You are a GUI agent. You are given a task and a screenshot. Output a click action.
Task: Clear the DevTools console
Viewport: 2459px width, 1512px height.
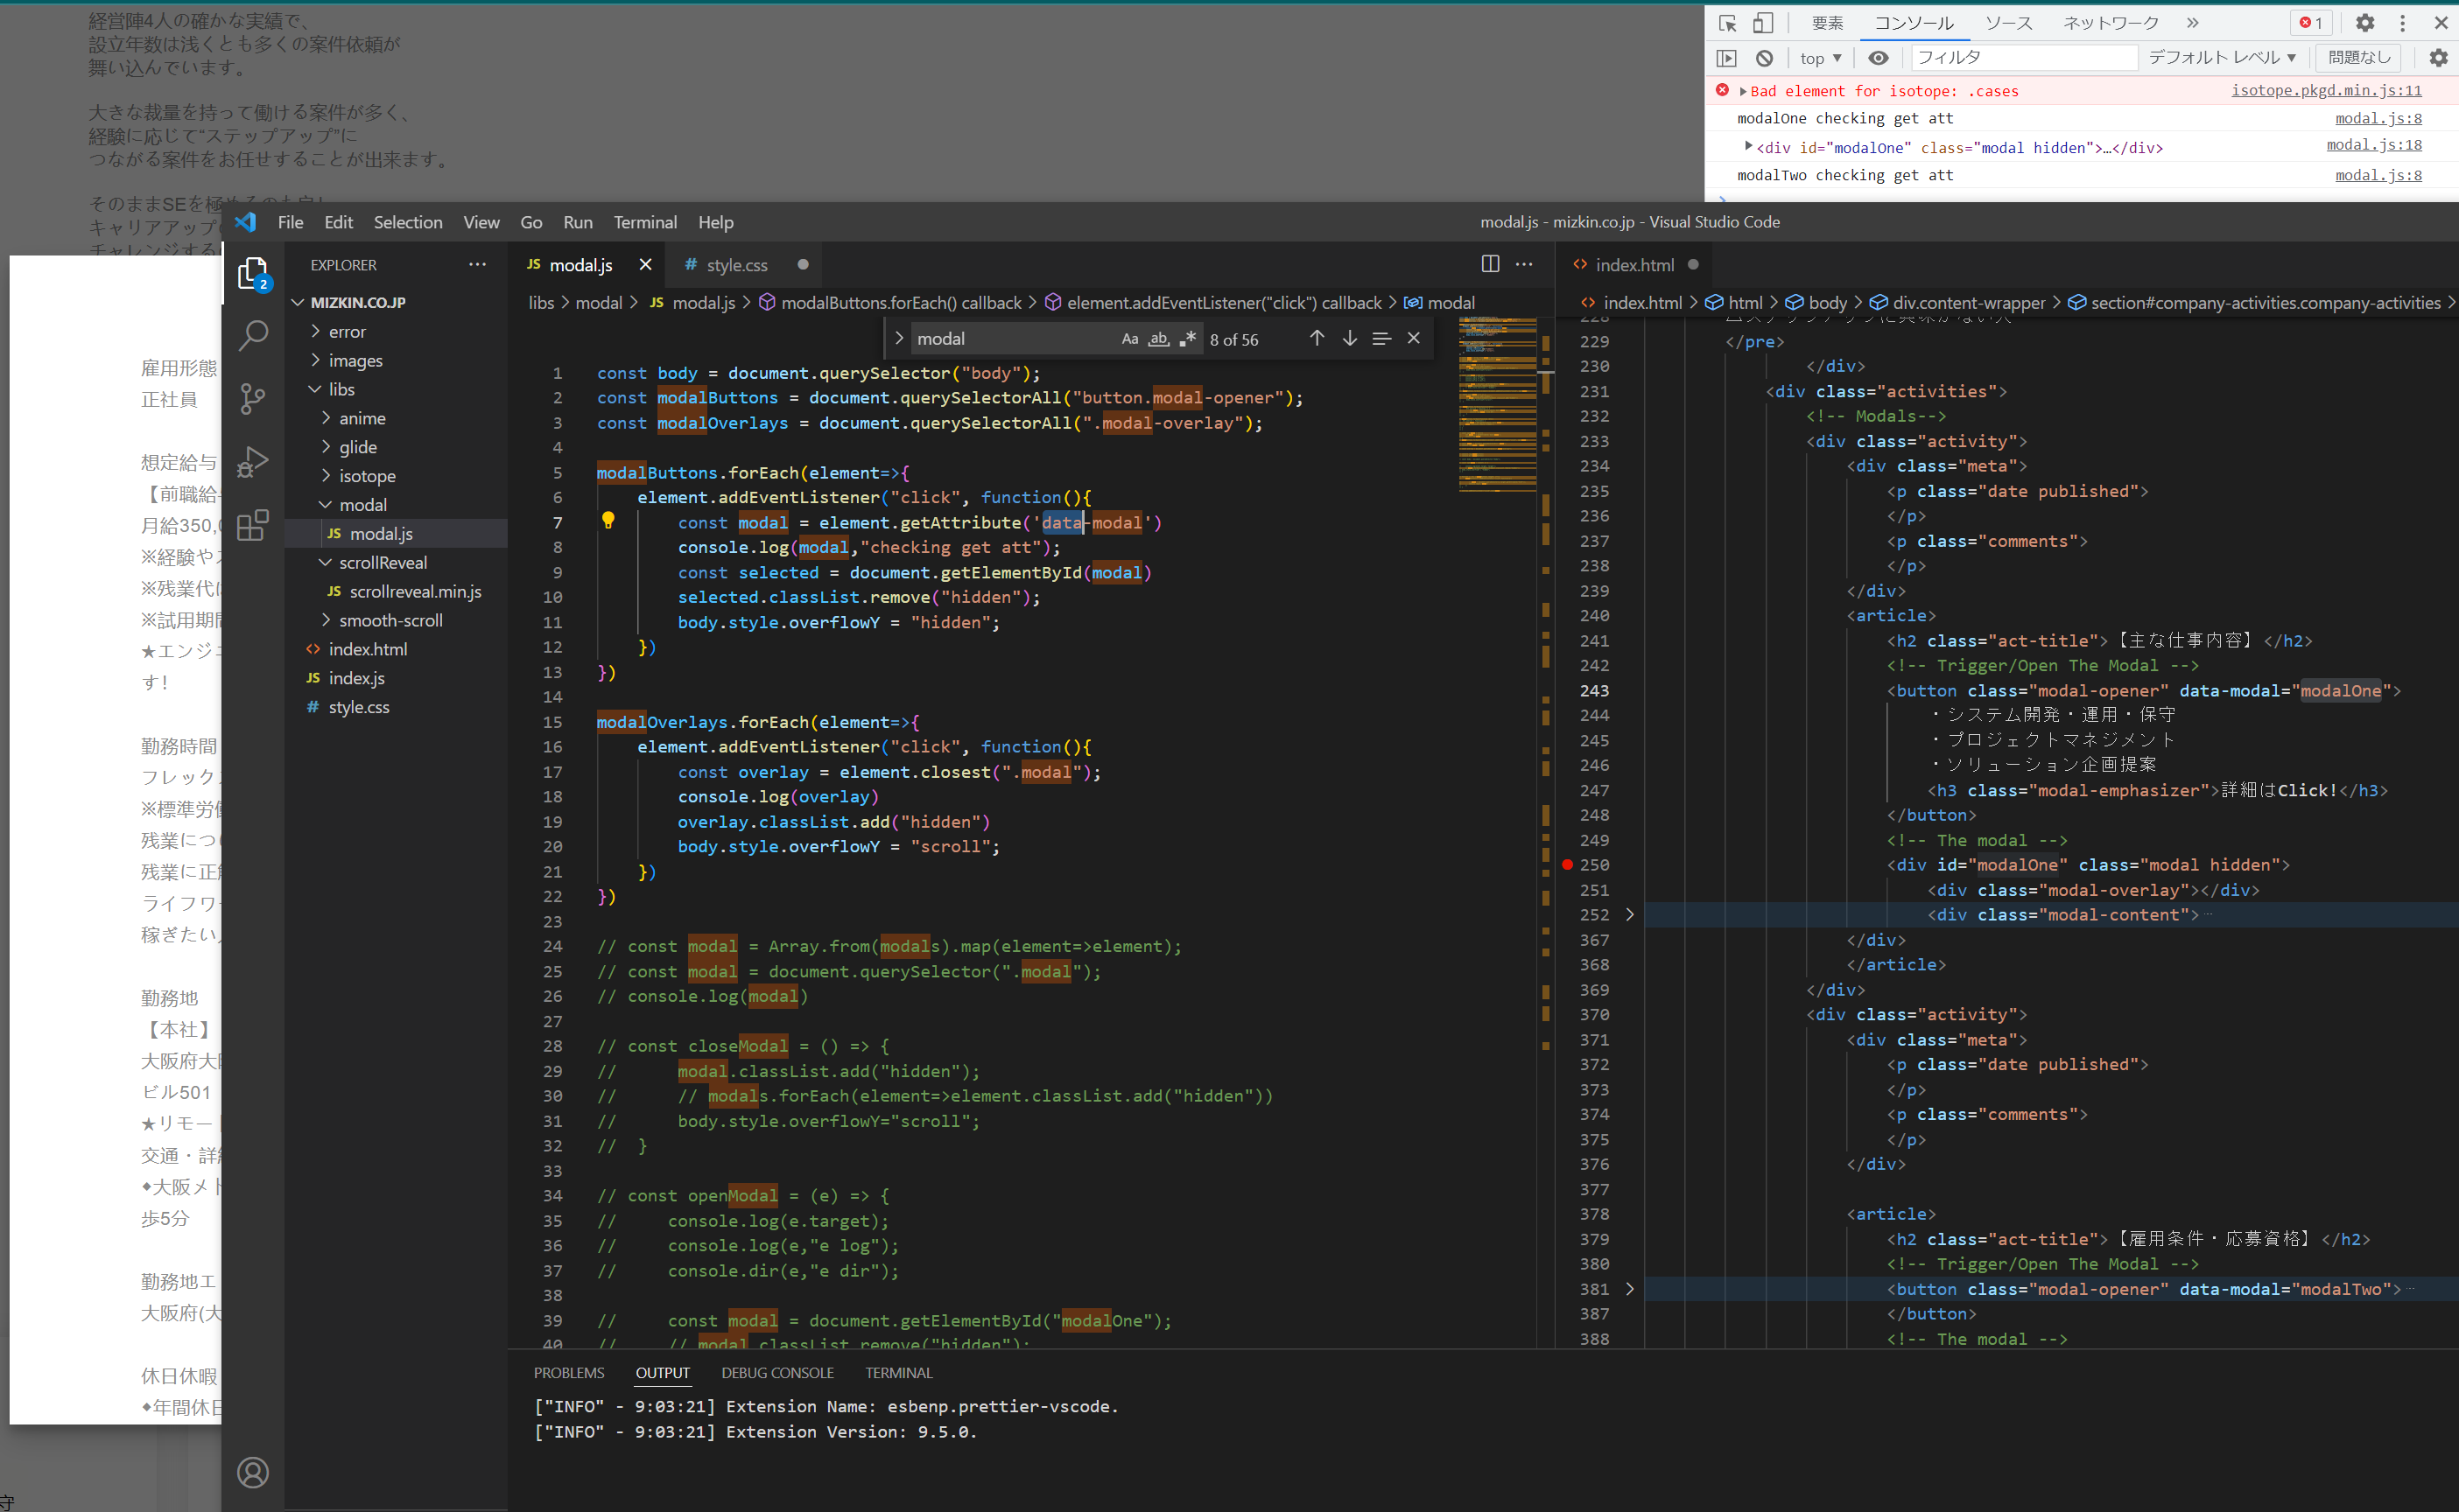[x=1765, y=58]
